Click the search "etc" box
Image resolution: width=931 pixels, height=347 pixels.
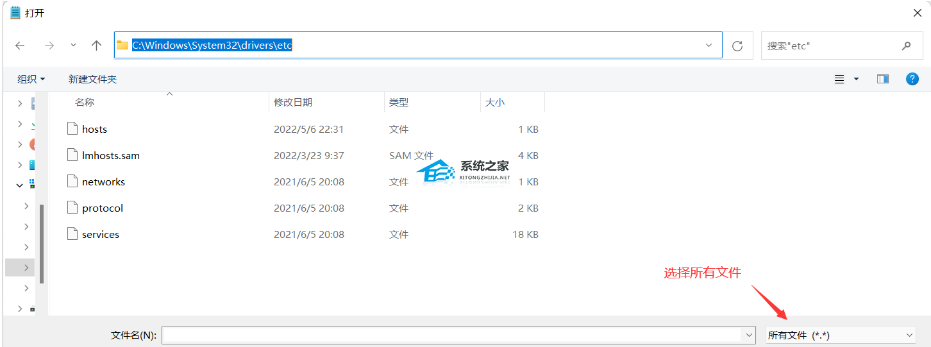(x=841, y=46)
